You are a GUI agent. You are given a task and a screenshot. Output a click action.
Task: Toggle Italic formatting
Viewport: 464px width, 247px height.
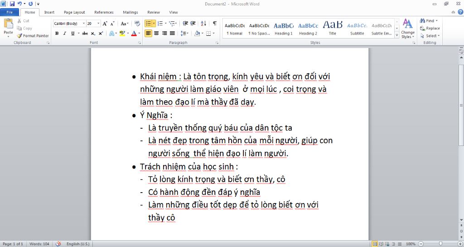pyautogui.click(x=65, y=34)
